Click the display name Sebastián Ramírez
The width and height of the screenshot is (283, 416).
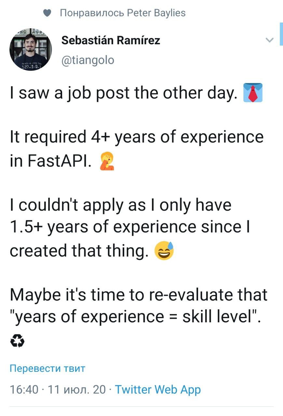click(111, 41)
